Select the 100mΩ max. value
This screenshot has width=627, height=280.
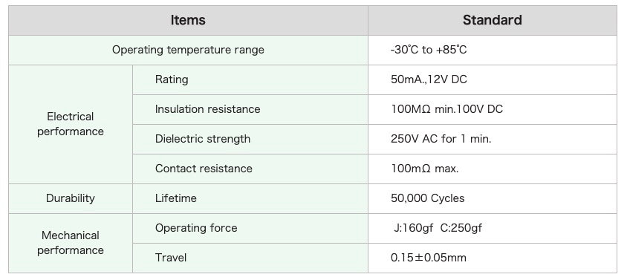(x=425, y=169)
